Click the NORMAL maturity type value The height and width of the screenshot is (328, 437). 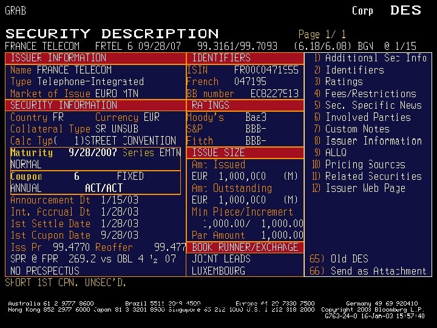coord(26,165)
